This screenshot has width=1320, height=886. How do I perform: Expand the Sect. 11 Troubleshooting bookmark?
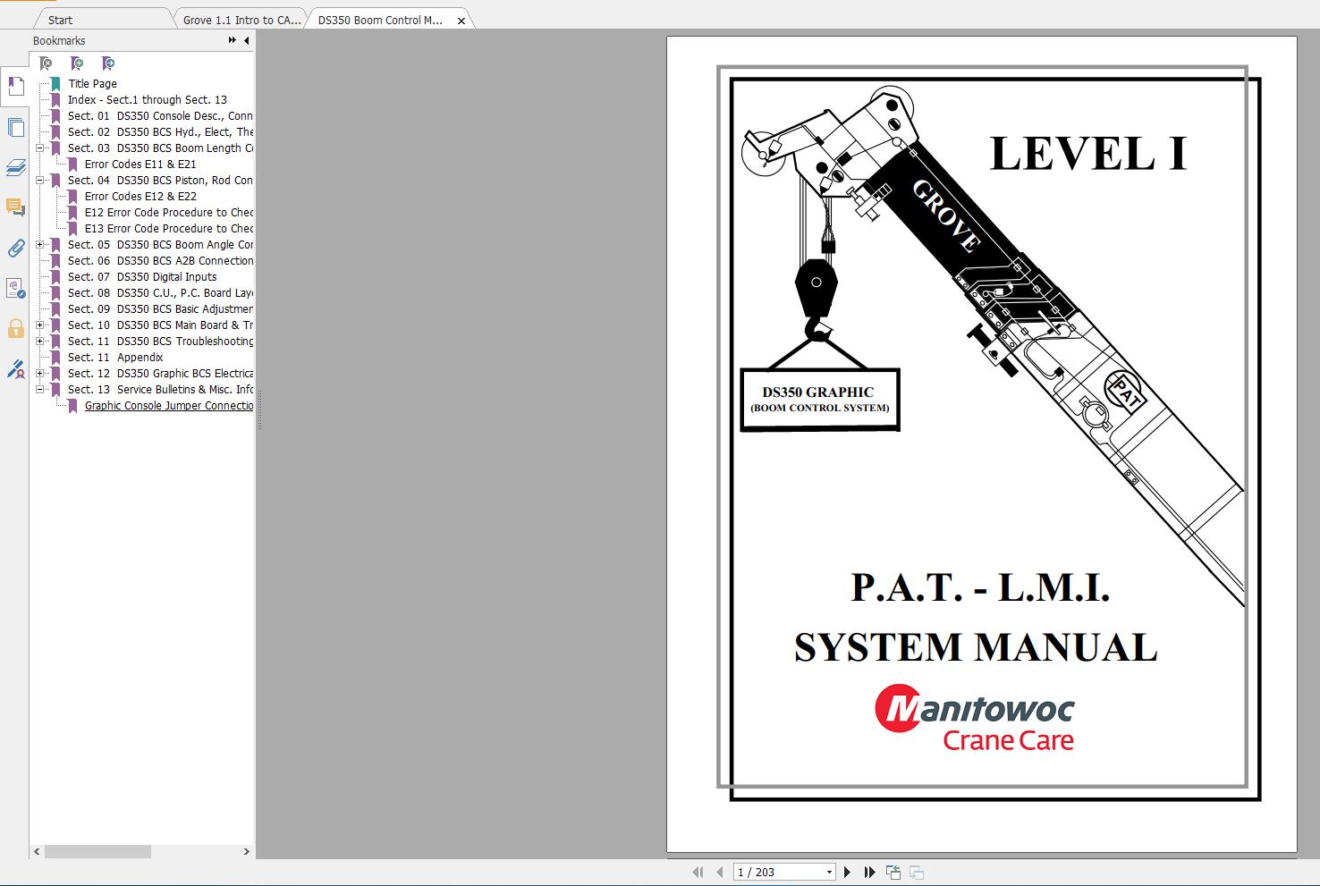(x=39, y=342)
